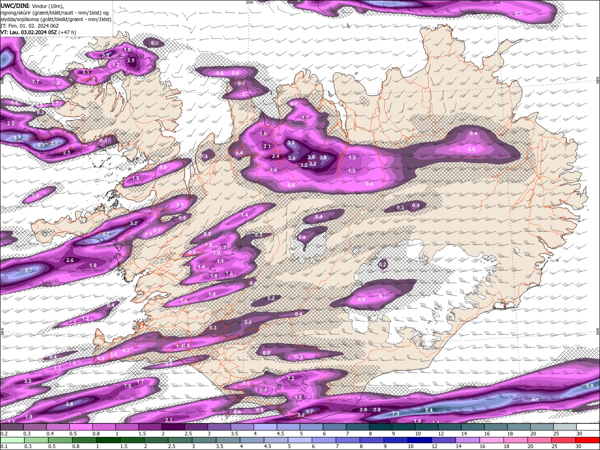Click the 8.4 precipitation value on the map

click(428, 410)
